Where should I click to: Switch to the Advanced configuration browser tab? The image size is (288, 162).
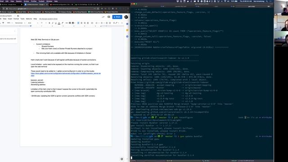pos(61,4)
